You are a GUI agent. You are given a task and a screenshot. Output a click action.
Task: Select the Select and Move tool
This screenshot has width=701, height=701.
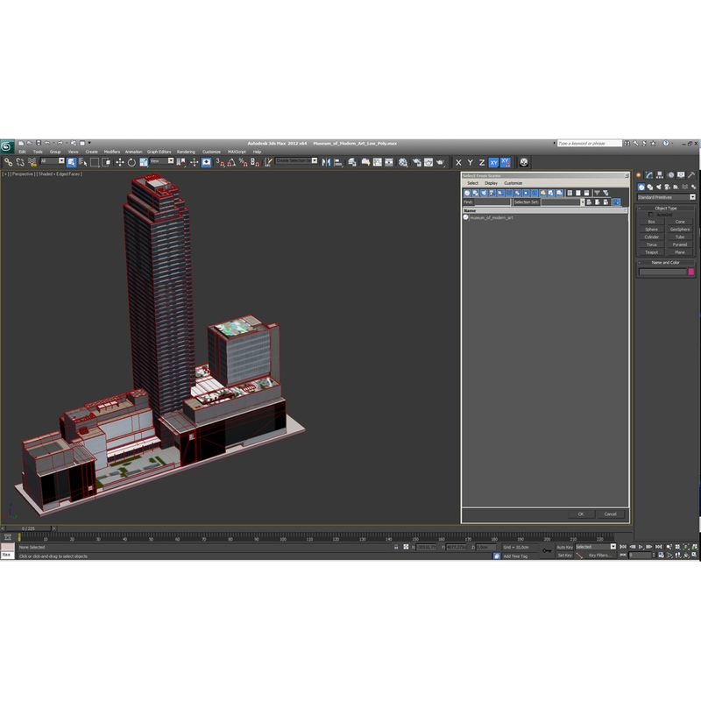[117, 160]
